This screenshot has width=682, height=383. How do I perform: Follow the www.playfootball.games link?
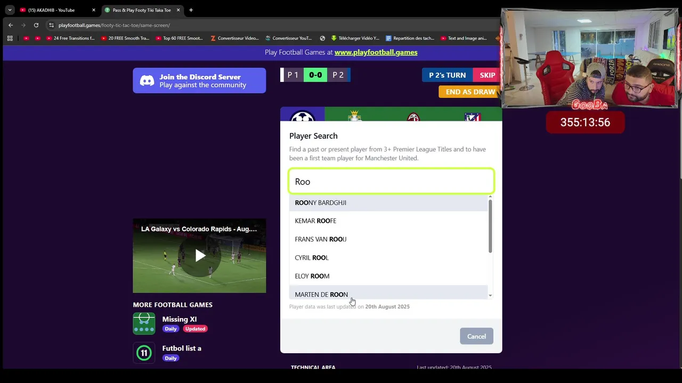(x=376, y=52)
